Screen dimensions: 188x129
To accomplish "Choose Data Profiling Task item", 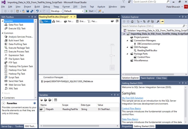I will 18,44.
